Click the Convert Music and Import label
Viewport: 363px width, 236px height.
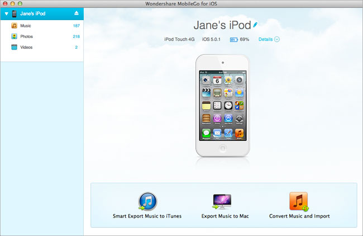click(x=299, y=216)
